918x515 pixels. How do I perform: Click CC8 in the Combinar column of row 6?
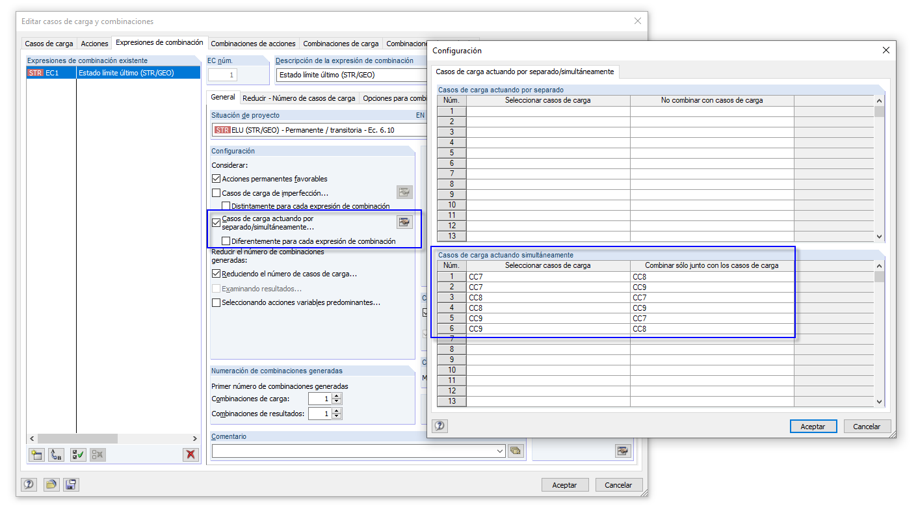click(712, 329)
